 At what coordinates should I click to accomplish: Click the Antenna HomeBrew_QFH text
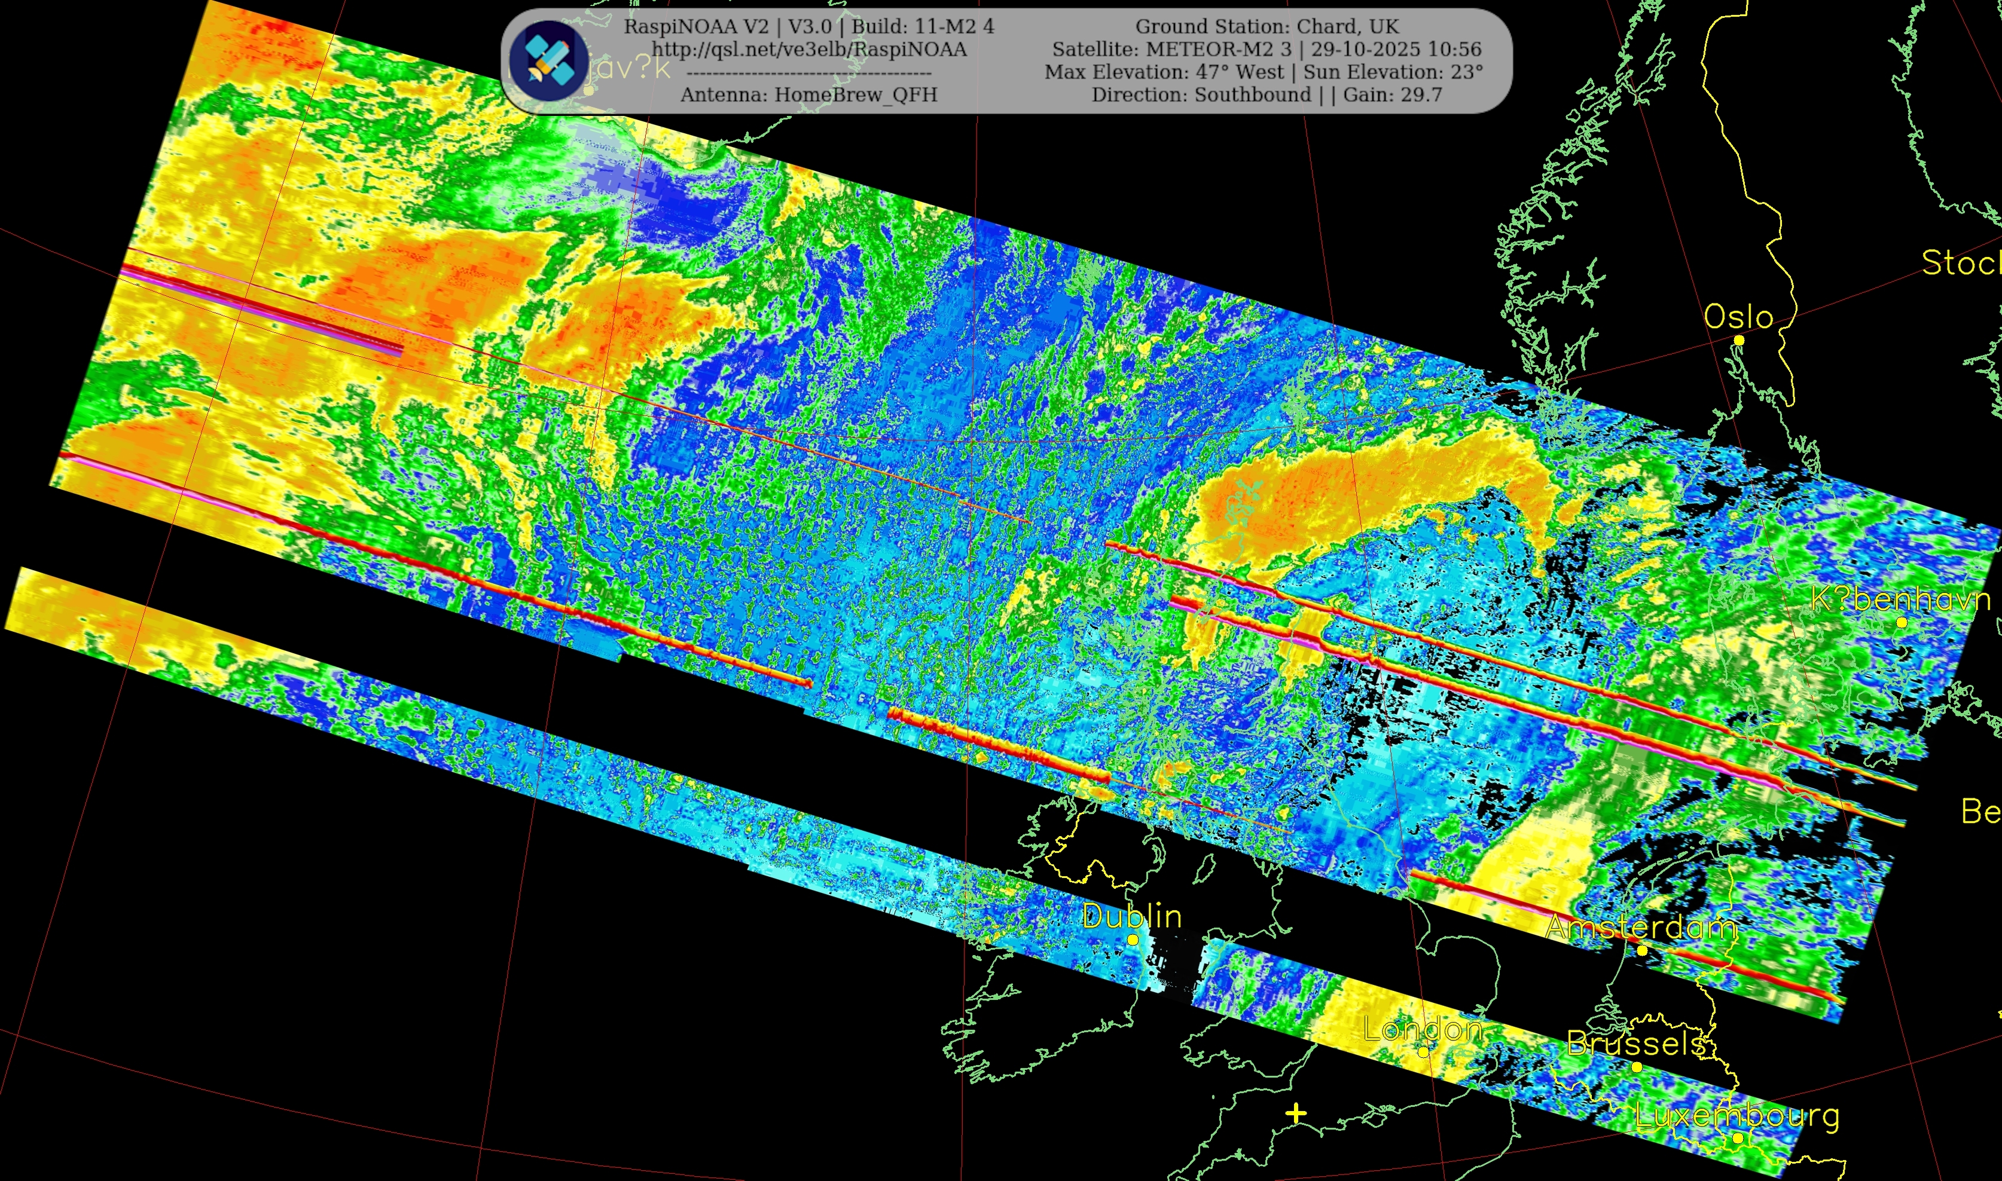(x=809, y=94)
